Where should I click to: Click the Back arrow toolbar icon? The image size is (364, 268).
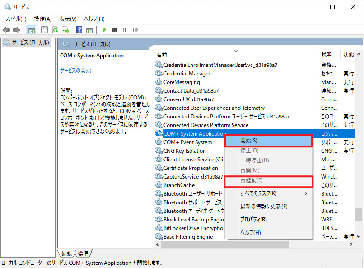[x=6, y=30]
